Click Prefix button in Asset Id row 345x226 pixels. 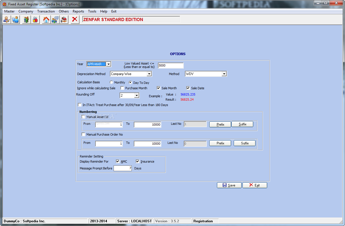point(220,125)
